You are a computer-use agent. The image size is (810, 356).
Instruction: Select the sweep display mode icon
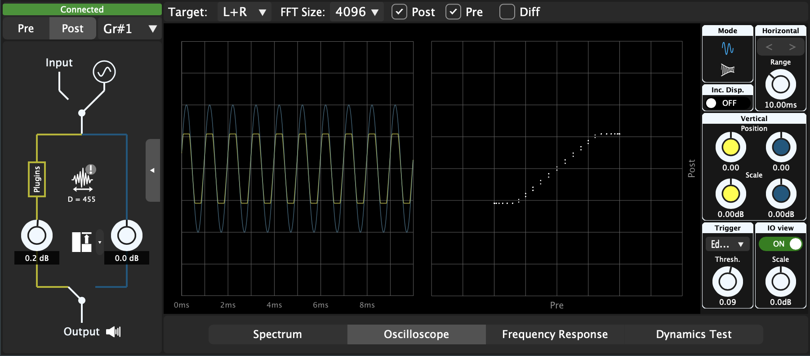[727, 69]
